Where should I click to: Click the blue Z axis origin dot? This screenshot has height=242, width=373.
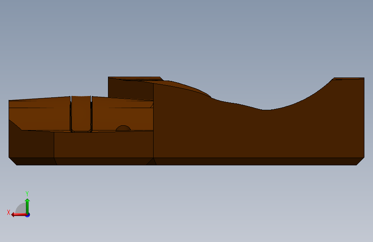(28, 215)
